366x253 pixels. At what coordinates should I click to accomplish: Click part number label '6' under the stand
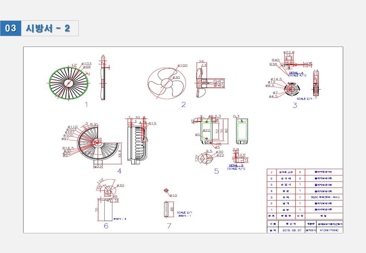[106, 226]
